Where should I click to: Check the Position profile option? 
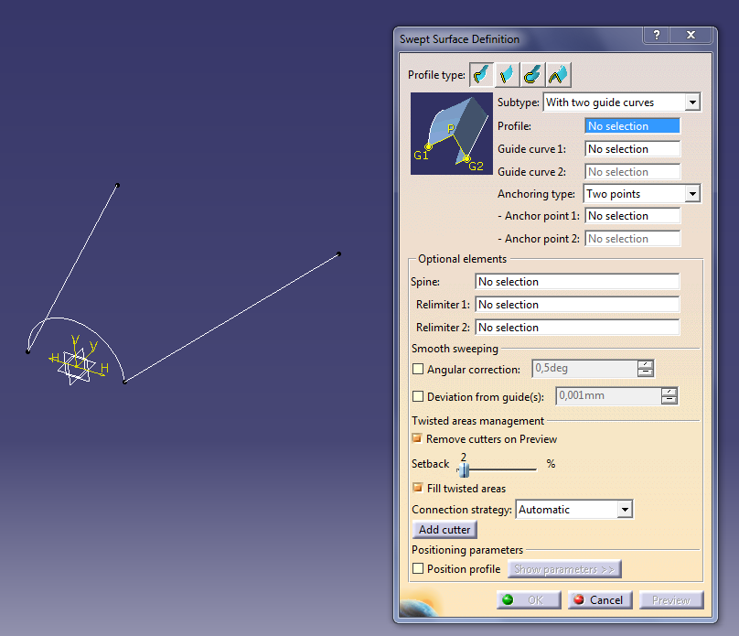(418, 568)
